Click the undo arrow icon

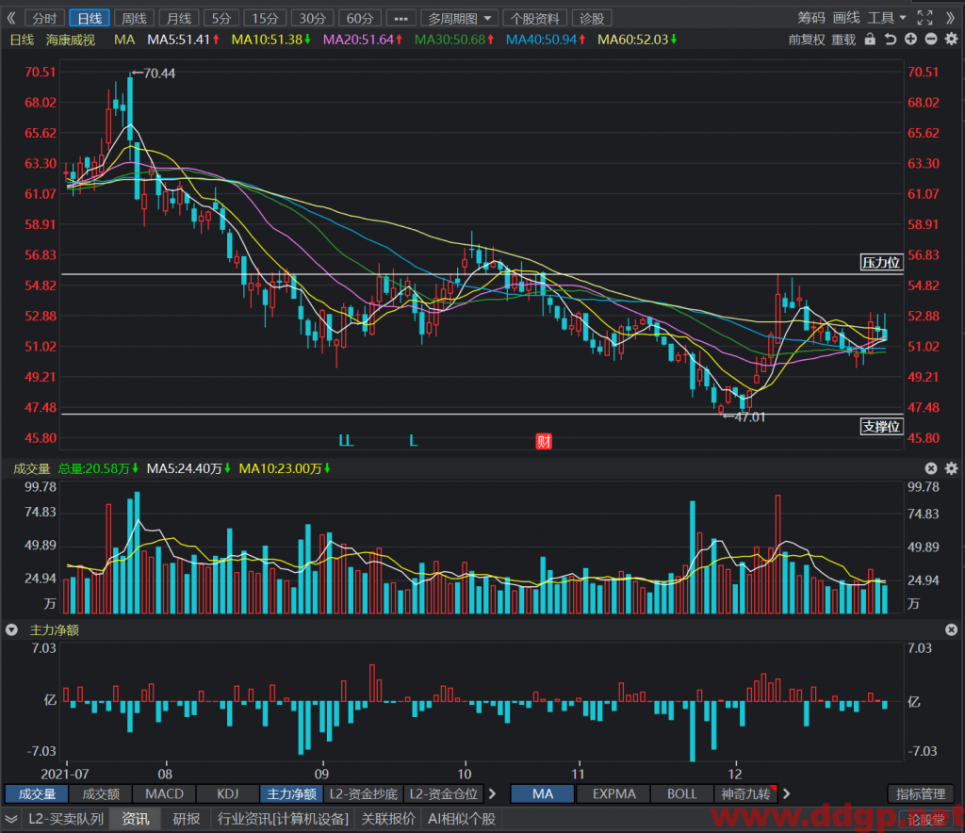point(890,40)
